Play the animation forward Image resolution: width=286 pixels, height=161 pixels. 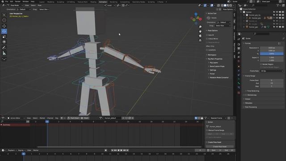[122, 150]
